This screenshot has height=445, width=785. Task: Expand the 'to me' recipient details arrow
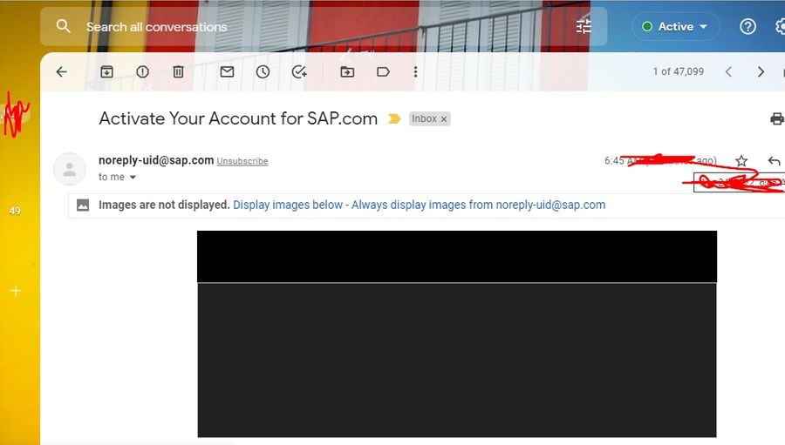[133, 177]
